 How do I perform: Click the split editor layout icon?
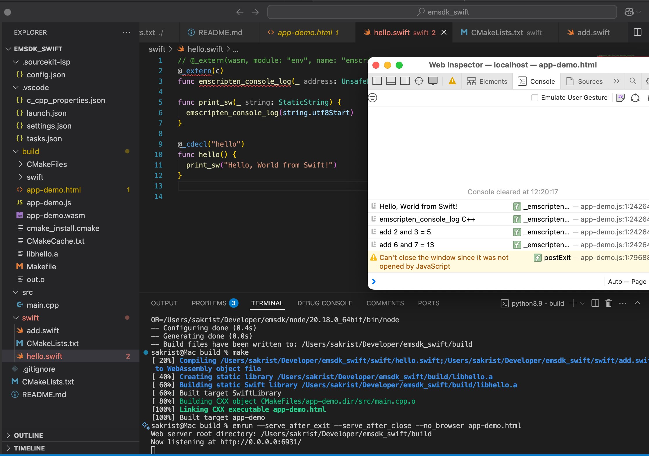637,32
